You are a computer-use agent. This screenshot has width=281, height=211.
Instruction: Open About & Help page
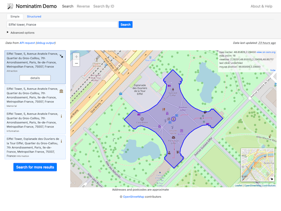pyautogui.click(x=261, y=6)
